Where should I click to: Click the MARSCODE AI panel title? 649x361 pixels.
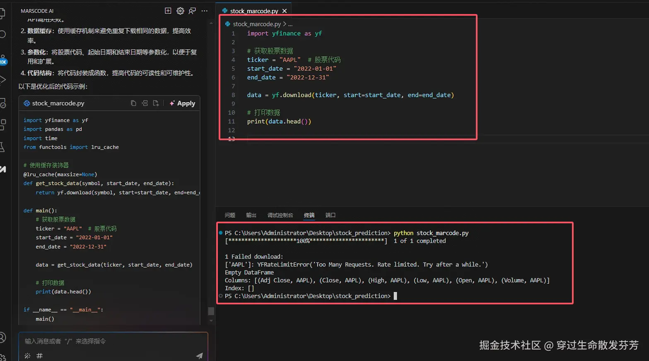pyautogui.click(x=37, y=11)
